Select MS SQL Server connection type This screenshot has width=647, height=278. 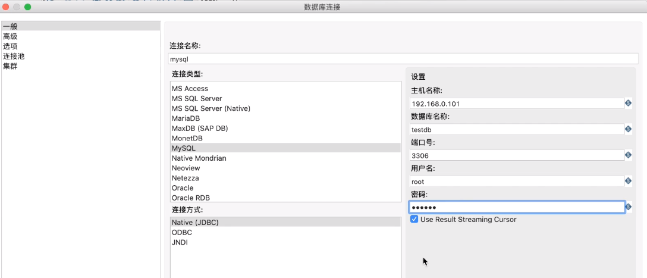285,98
